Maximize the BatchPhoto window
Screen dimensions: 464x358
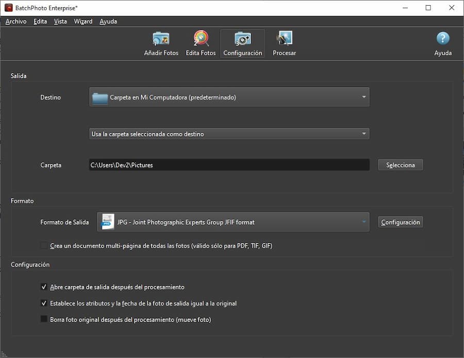[x=428, y=8]
